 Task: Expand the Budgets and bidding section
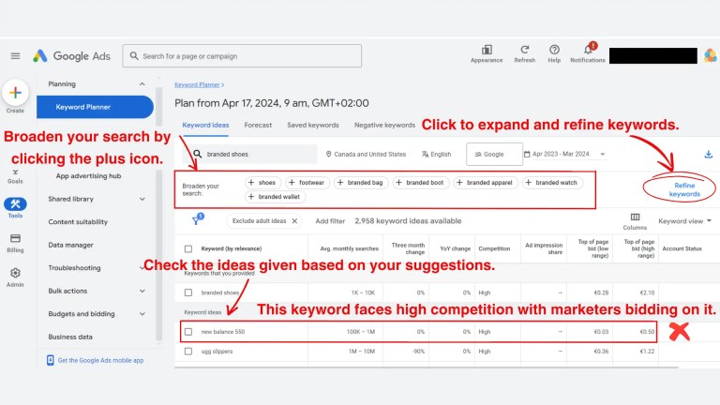pyautogui.click(x=142, y=314)
